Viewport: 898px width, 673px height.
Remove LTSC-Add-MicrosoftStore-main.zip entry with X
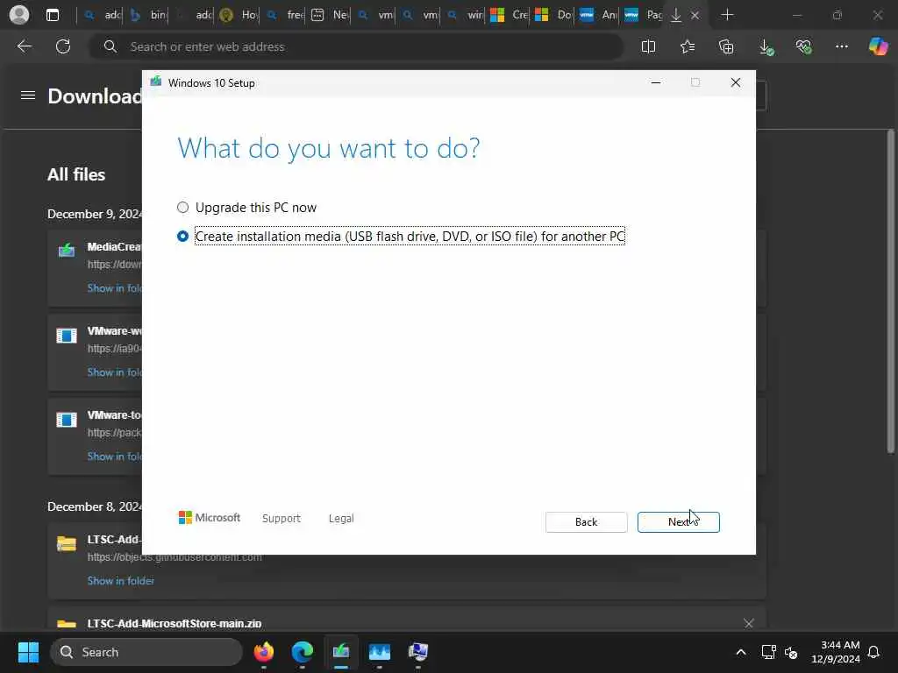[749, 623]
